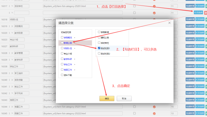Expand the 学院概况 category arrow
This screenshot has height=117, width=207.
pos(75,38)
